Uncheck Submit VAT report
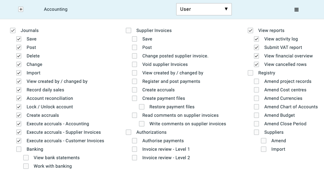 [x=257, y=47]
